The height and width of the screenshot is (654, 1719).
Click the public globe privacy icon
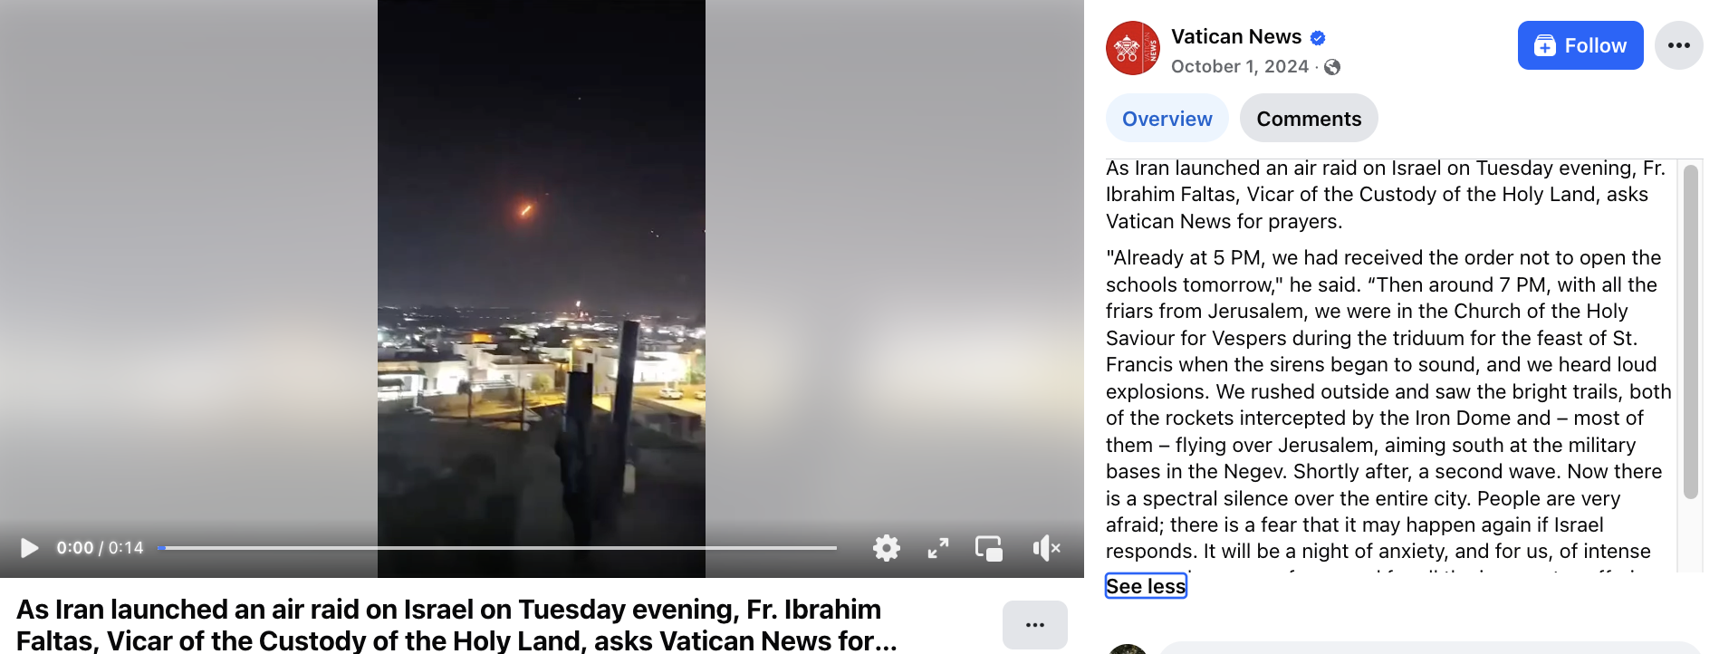click(x=1331, y=67)
